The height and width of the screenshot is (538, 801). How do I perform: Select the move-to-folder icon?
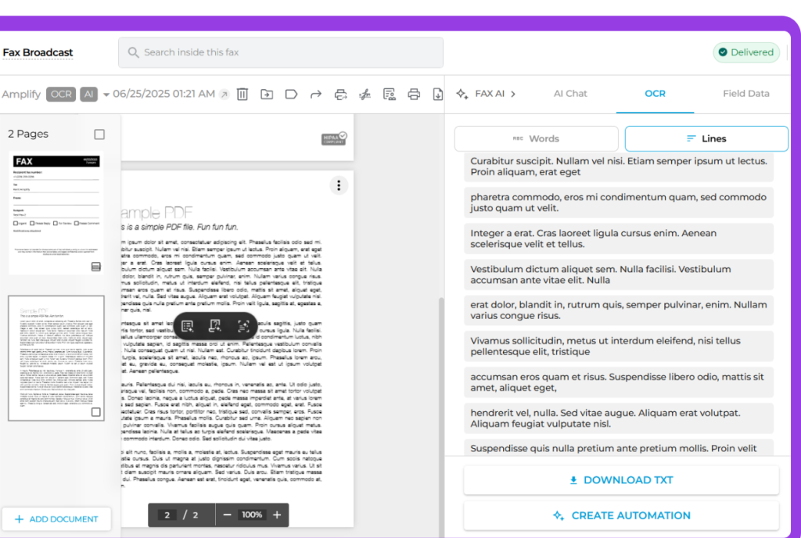click(266, 94)
